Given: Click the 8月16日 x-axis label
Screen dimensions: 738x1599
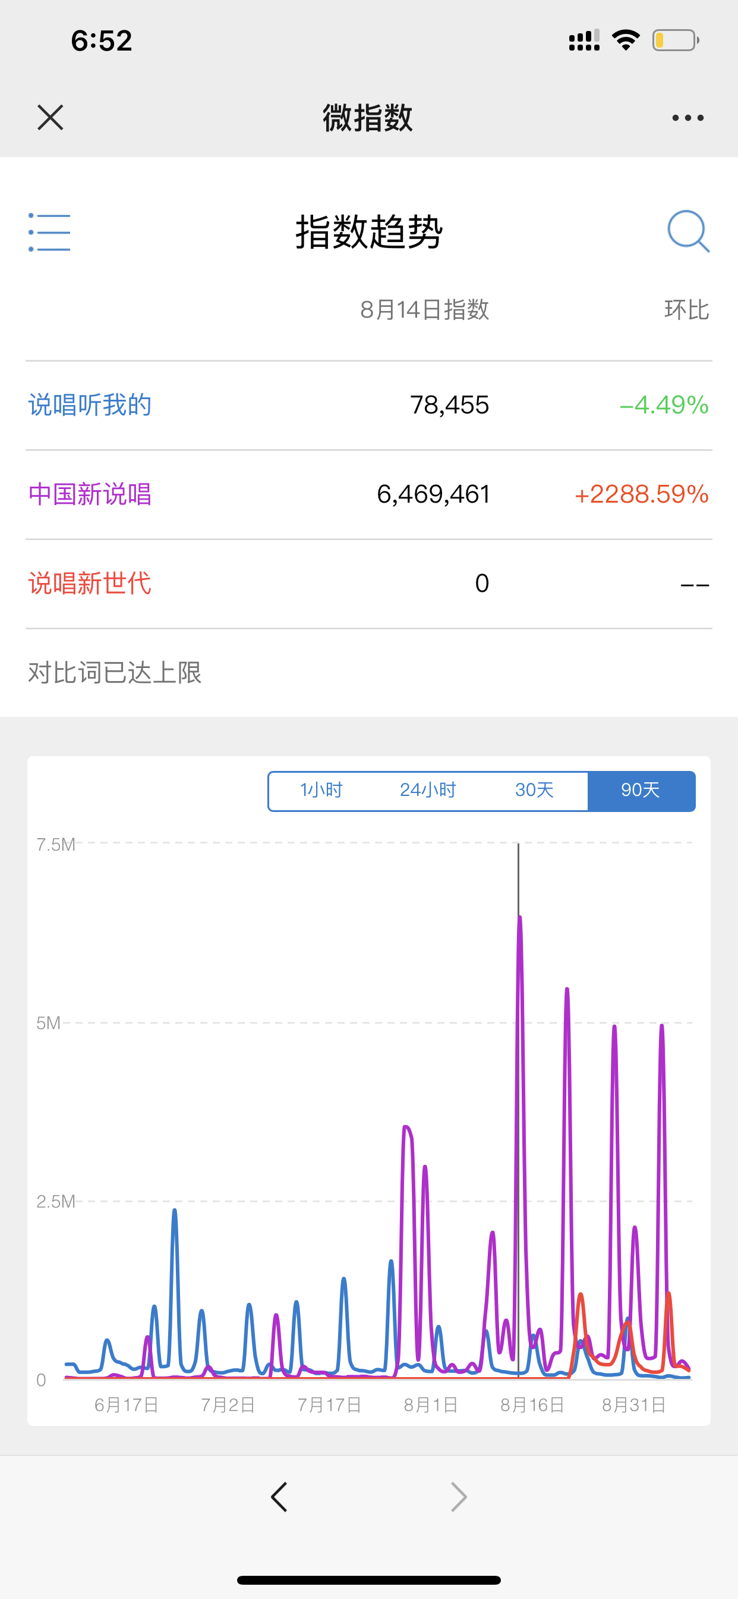Looking at the screenshot, I should click(x=533, y=1404).
